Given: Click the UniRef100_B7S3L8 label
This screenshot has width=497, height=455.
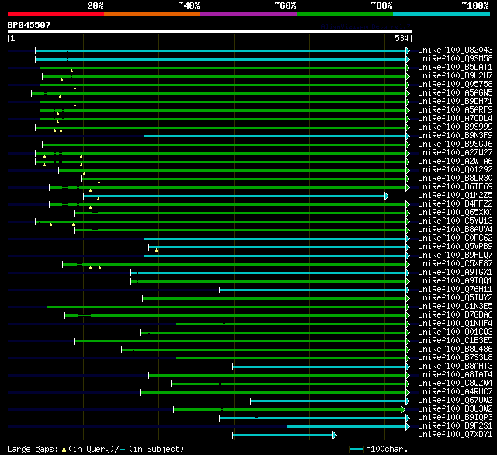Looking at the screenshot, I should tap(455, 358).
